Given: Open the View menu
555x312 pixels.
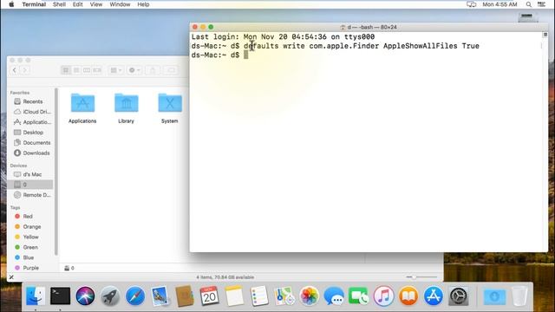Looking at the screenshot, I should tap(96, 4).
